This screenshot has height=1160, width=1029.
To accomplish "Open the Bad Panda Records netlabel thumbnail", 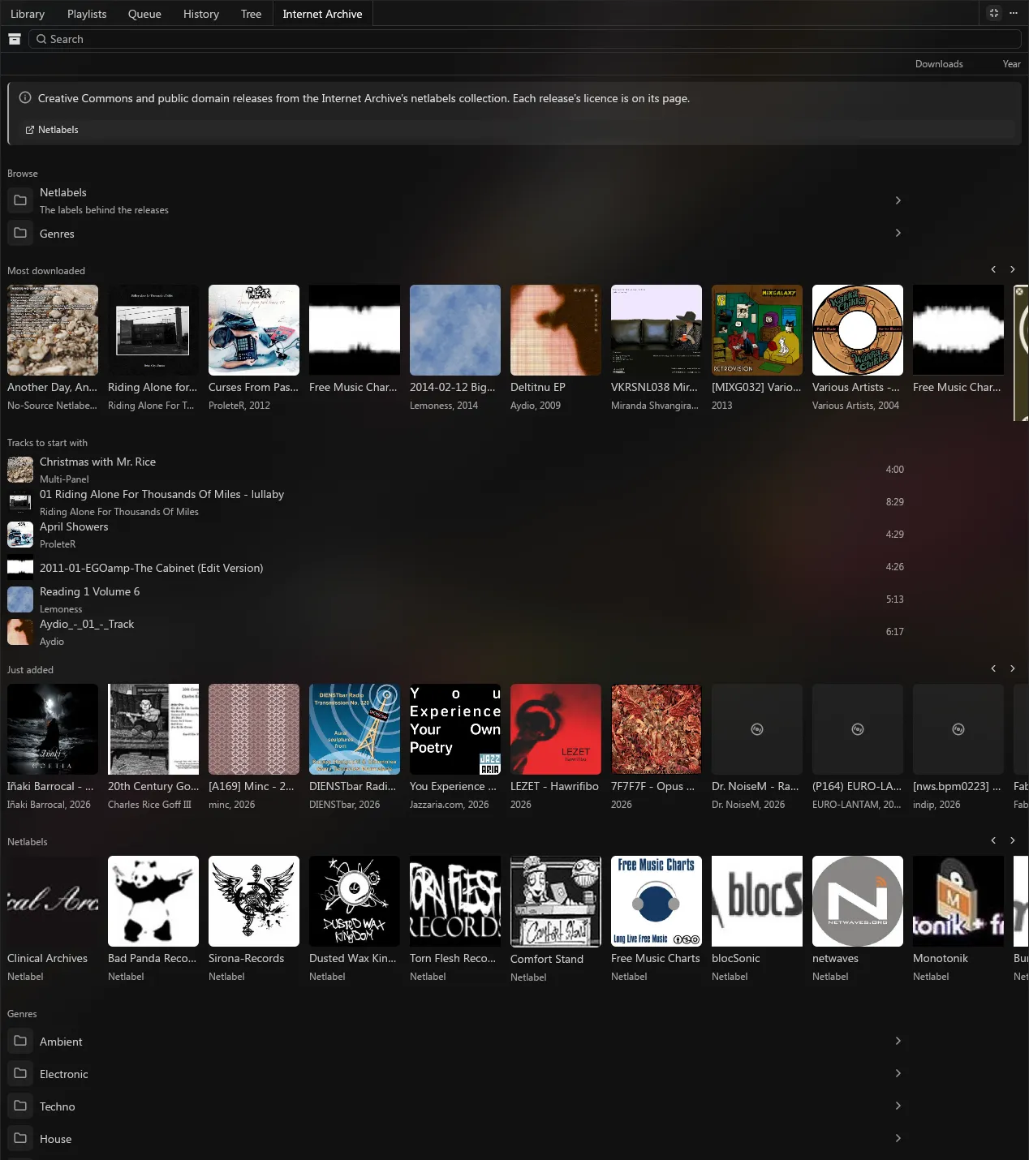I will [153, 901].
